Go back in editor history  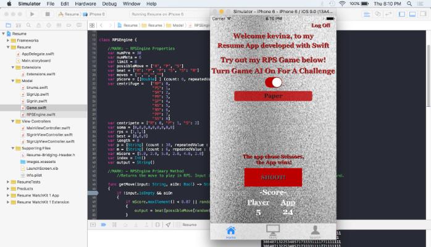point(101,25)
